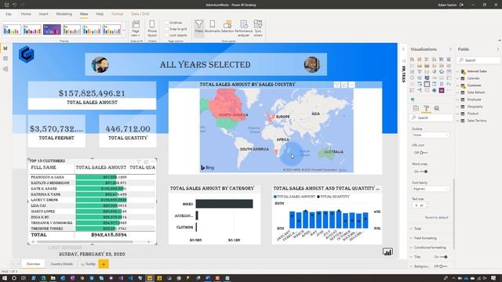Select the Analytics magnifier tab
This screenshot has height=282, width=502.
[437, 109]
